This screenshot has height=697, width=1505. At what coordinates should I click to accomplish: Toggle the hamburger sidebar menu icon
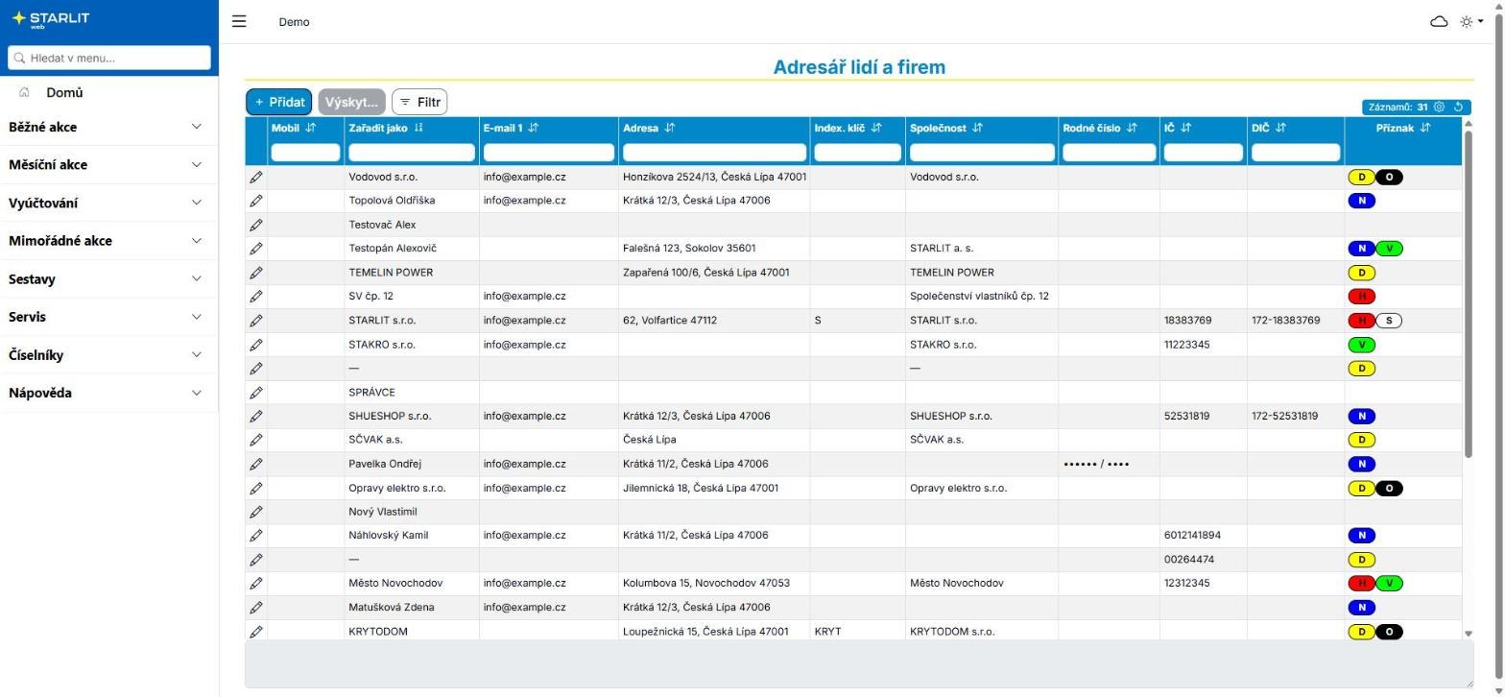(x=239, y=21)
